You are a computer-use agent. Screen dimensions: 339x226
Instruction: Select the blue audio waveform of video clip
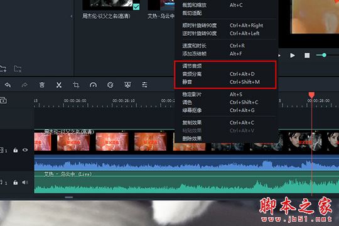(x=186, y=163)
